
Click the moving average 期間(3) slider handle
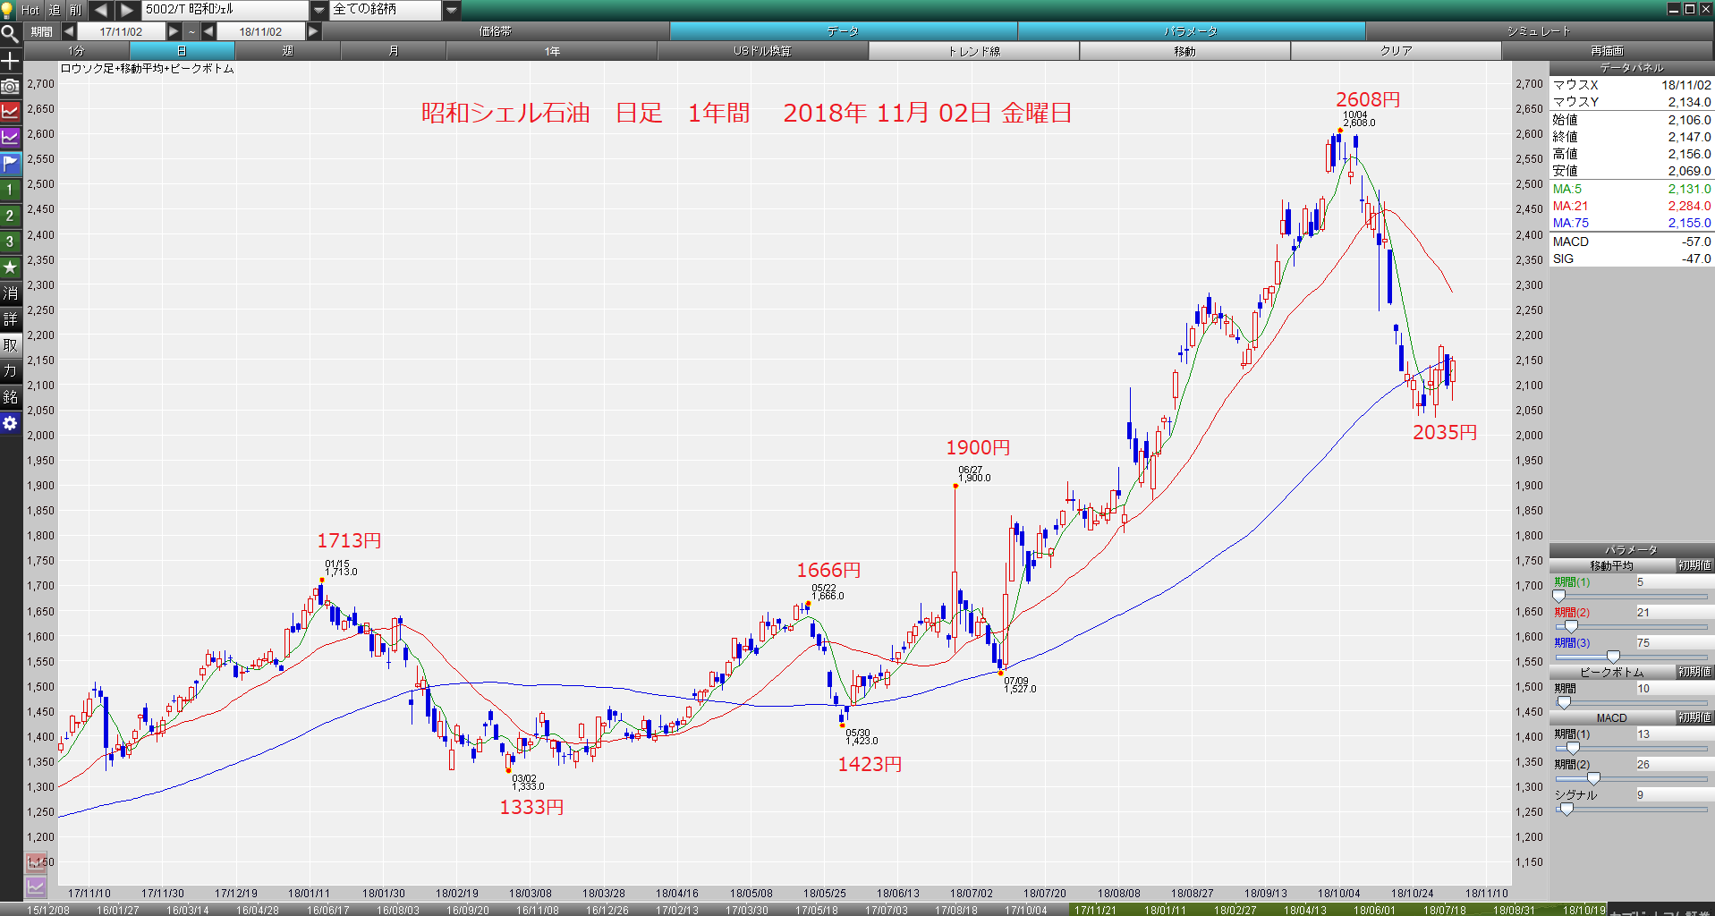(x=1613, y=657)
